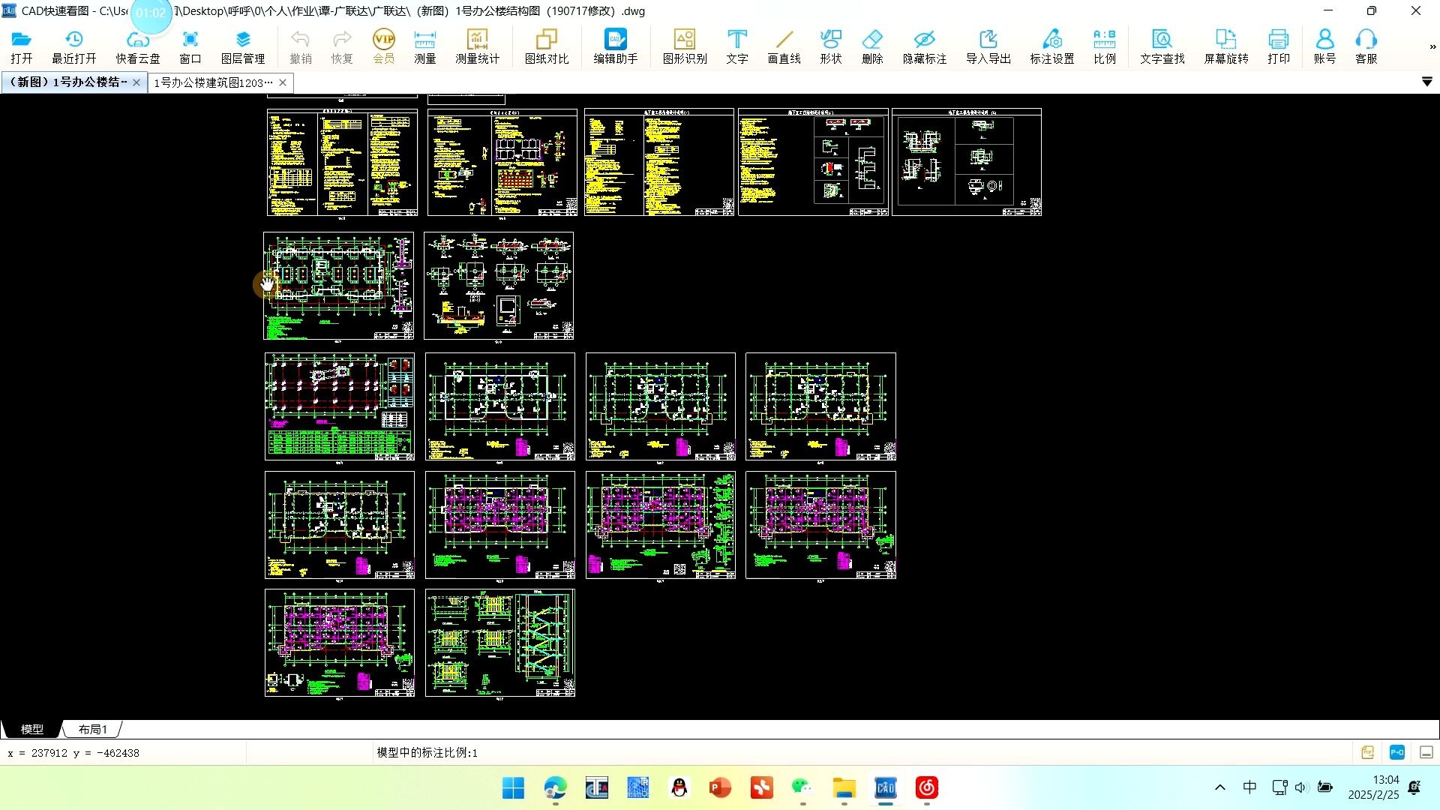Screen dimensions: 1440x810
Task: Toggle 隐藏标注 hide annotations eye icon
Action: [x=924, y=46]
